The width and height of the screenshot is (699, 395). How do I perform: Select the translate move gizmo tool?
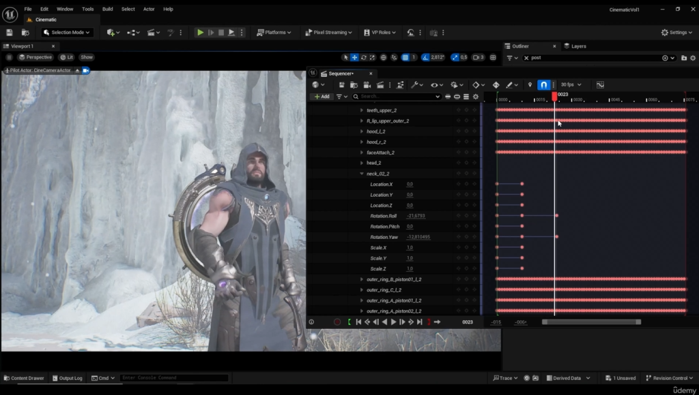click(354, 57)
